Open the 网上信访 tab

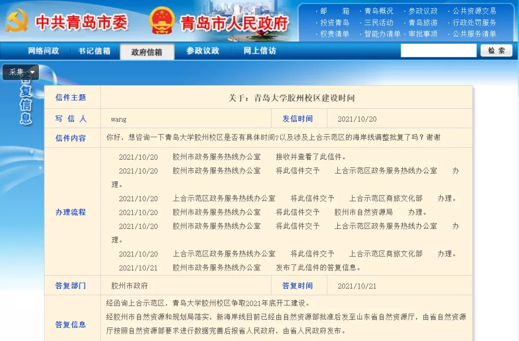[x=260, y=51]
